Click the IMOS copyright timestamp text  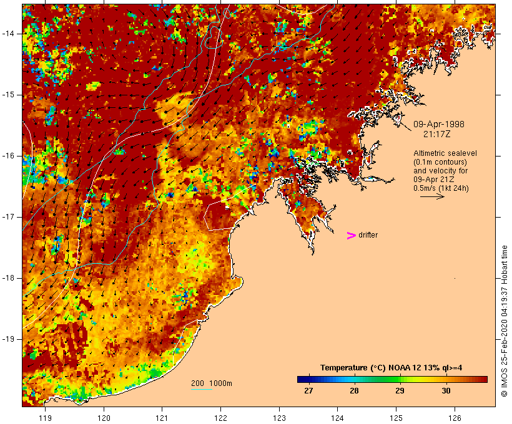[505, 321]
